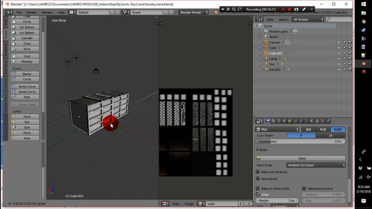Open the Render menu
The height and width of the screenshot is (209, 372).
31,12
